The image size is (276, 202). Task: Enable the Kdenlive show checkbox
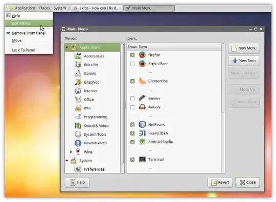click(132, 98)
